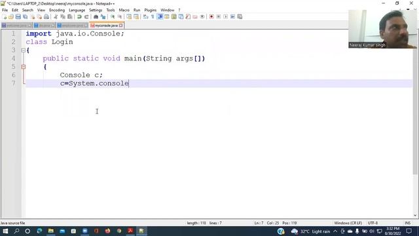Toggle INS insert mode in status bar
Screen dimensions: 419x236
pos(407,223)
